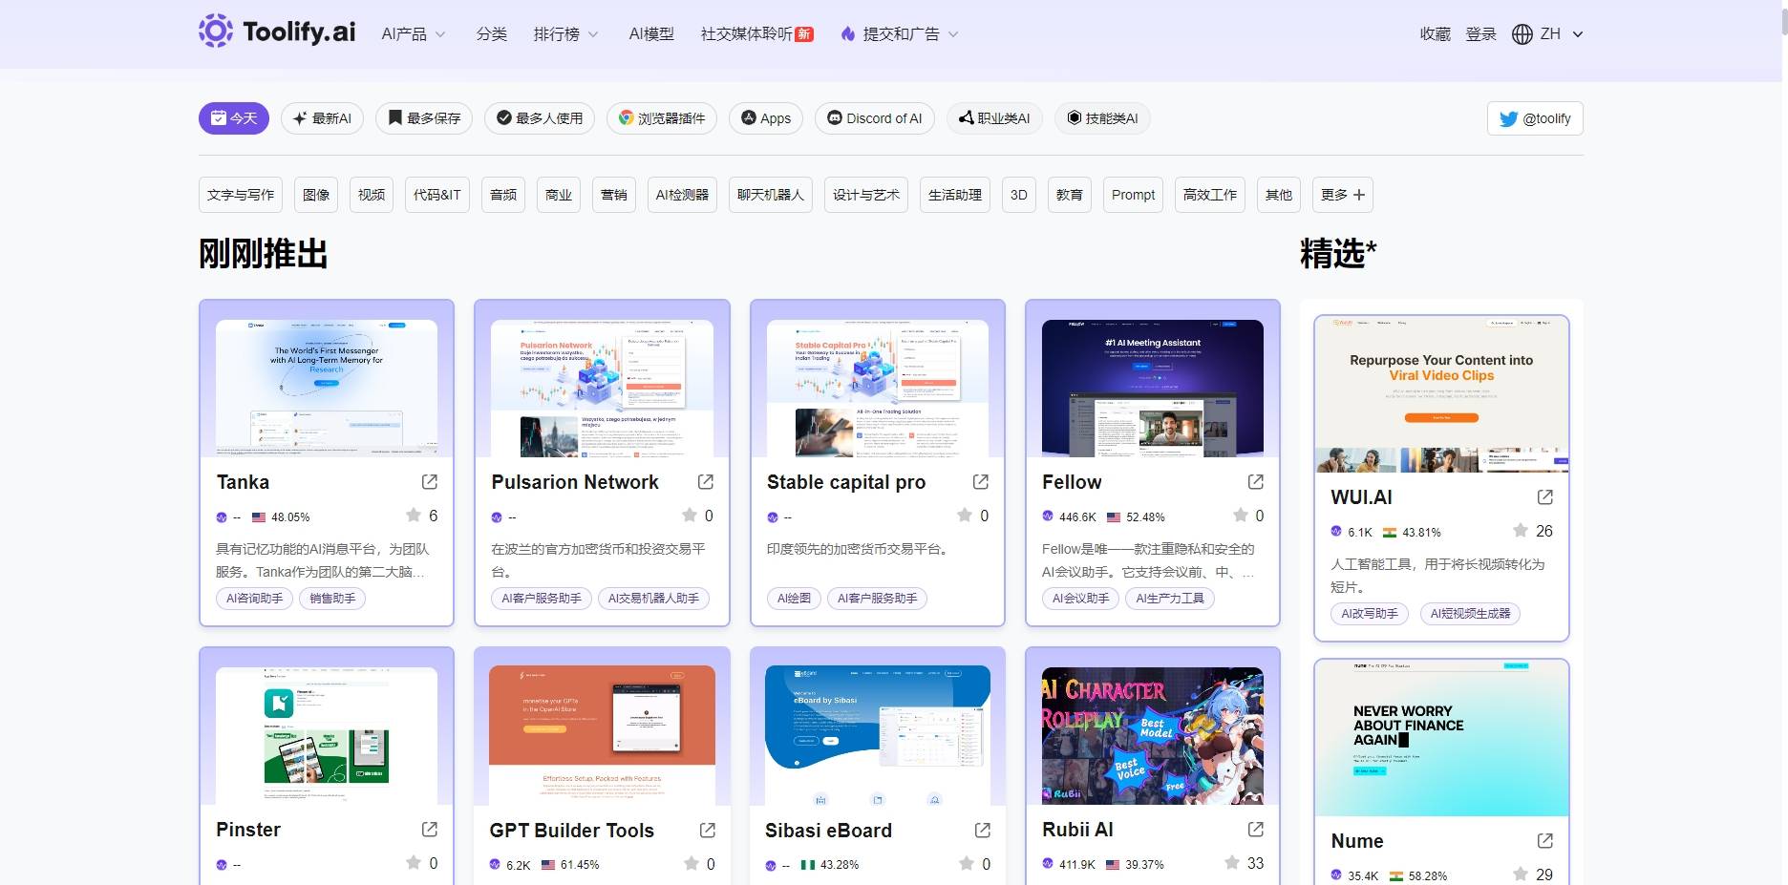Select the 最多人使用 filter tab
The height and width of the screenshot is (885, 1788).
[540, 118]
